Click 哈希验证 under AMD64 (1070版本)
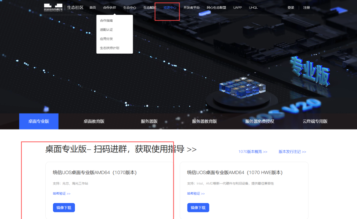Viewport: 357px width, 219px height. pos(62,194)
